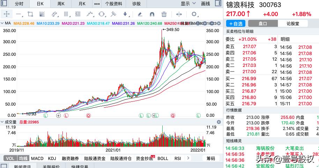Open drawing settings gear in toolbar
Screen dimensions: 319x168
coord(194,14)
